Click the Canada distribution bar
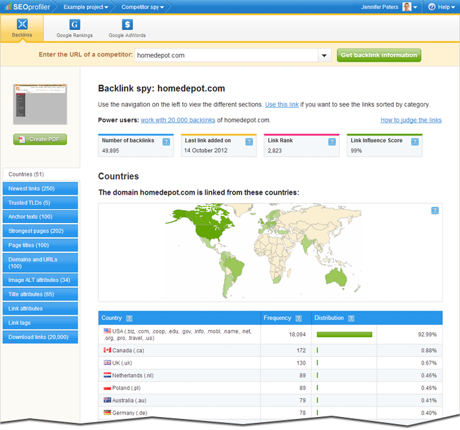460x430 pixels. point(317,350)
